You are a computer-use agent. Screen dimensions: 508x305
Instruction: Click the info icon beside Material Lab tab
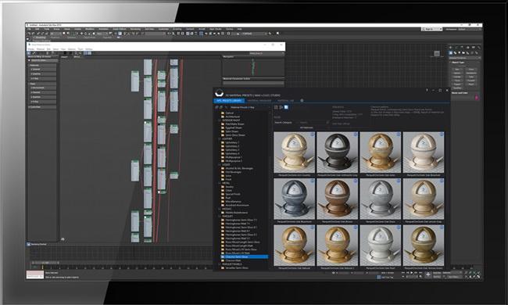click(x=302, y=100)
